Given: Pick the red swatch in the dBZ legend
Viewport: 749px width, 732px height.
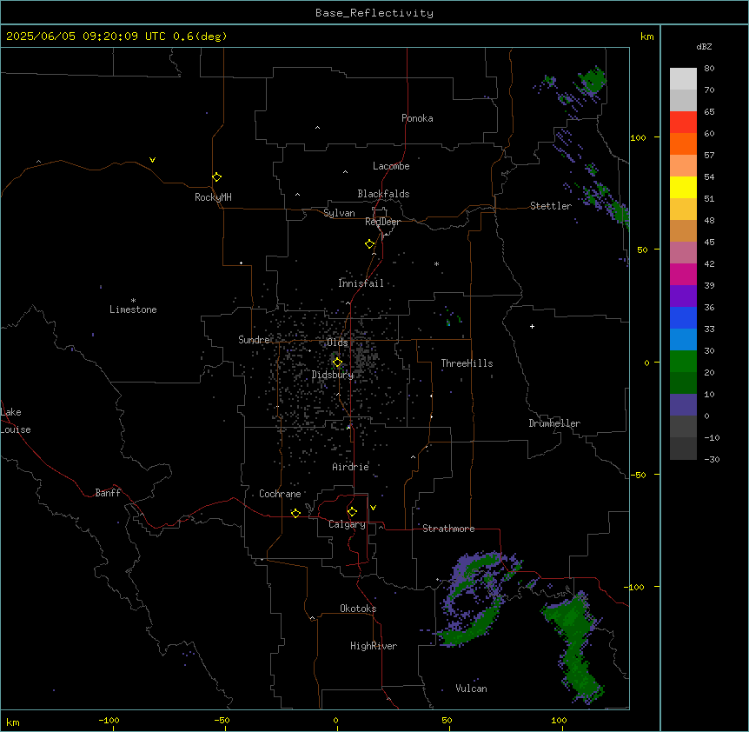Looking at the screenshot, I should (683, 122).
